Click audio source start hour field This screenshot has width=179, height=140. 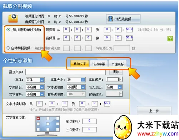tap(66, 38)
